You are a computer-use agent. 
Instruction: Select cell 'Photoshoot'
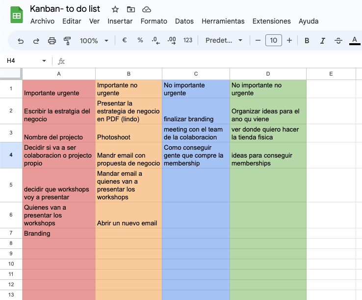click(x=129, y=133)
